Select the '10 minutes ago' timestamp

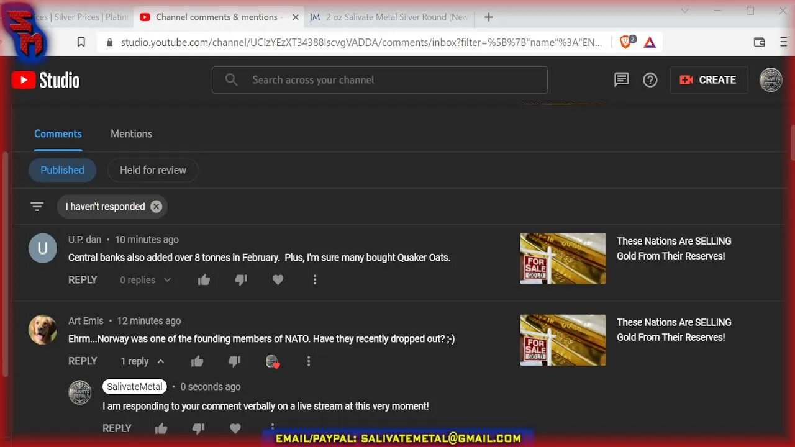pyautogui.click(x=147, y=240)
